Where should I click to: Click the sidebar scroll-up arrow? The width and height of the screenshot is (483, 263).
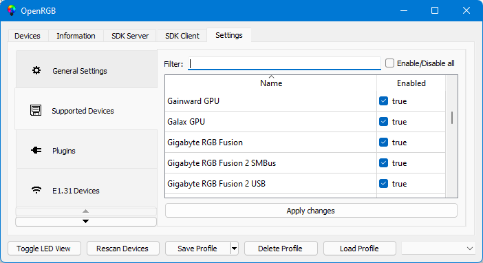[86, 211]
